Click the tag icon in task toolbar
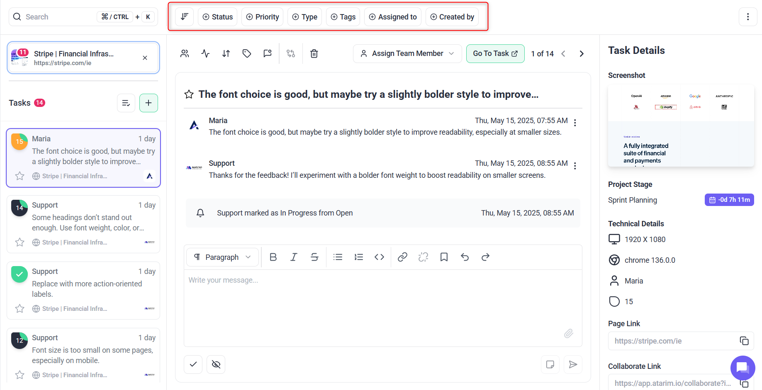Viewport: 762px width, 390px height. pos(247,53)
